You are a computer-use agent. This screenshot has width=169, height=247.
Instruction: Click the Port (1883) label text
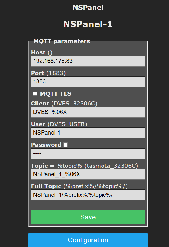pos(48,73)
